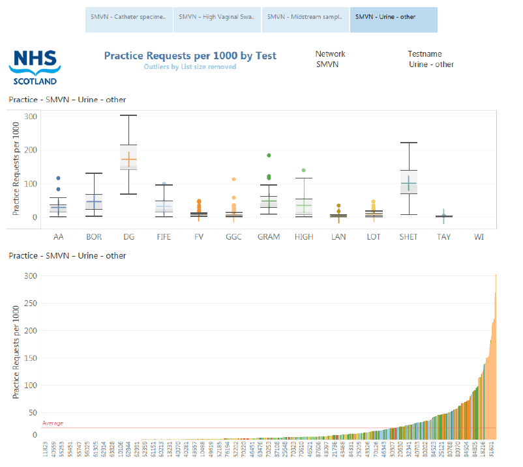
Task: Select the GRAM axis label
Action: [269, 237]
